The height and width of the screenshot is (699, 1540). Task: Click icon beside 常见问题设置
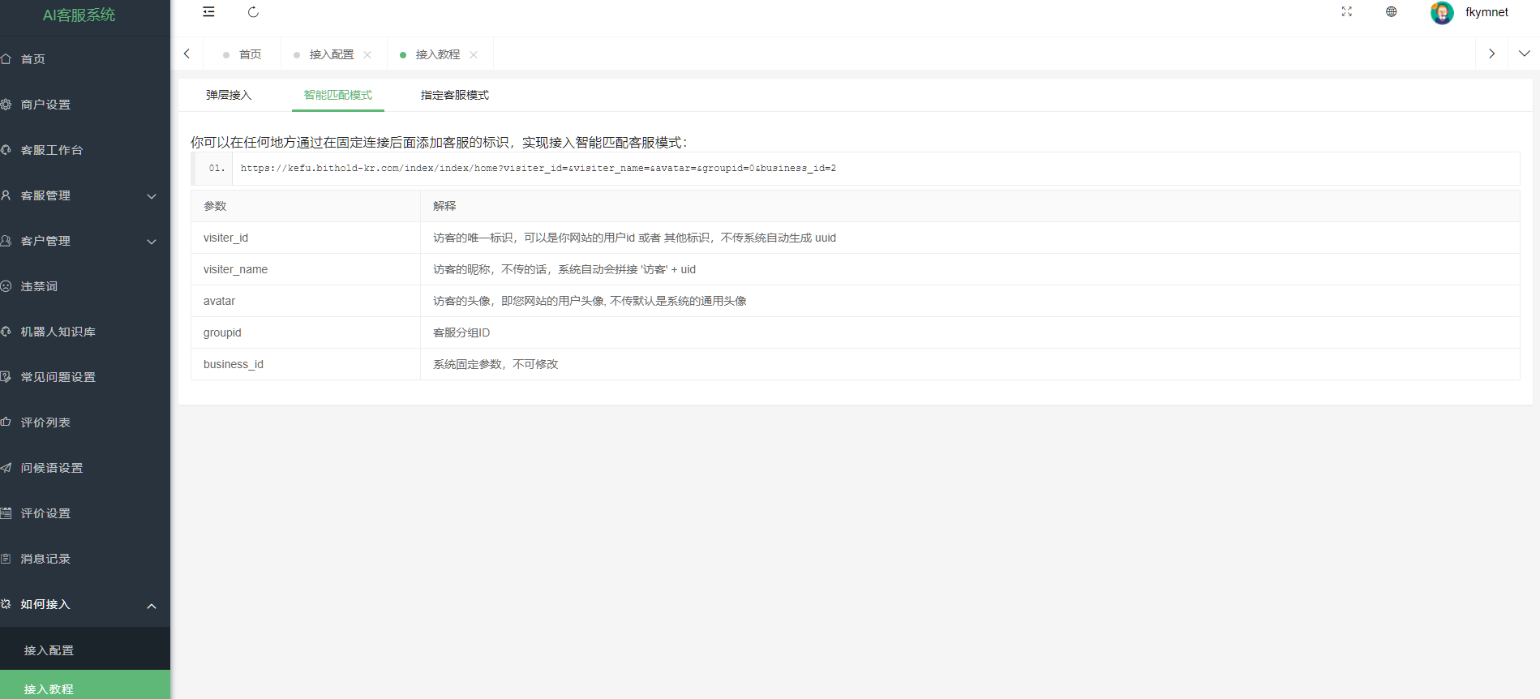(6, 377)
